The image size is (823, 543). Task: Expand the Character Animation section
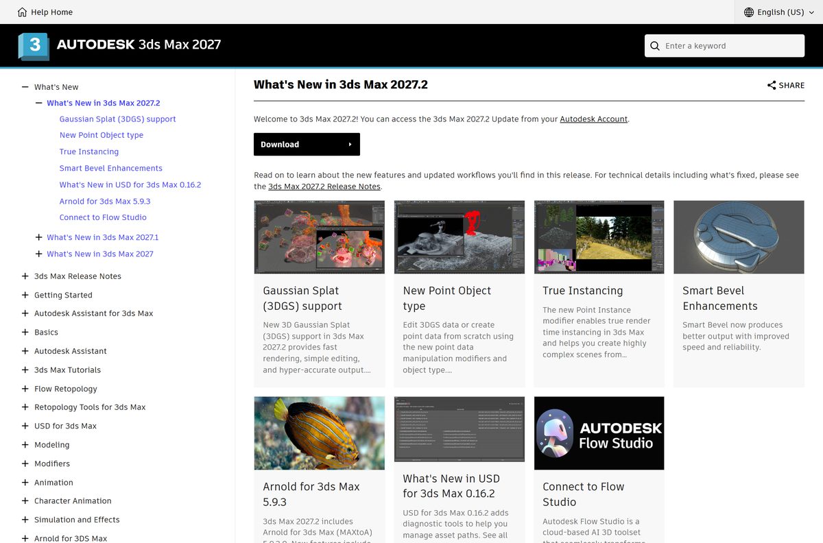(25, 501)
